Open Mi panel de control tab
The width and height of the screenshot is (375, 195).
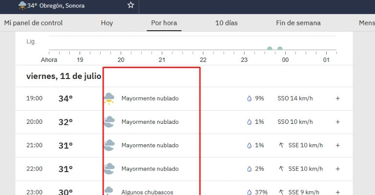33,23
